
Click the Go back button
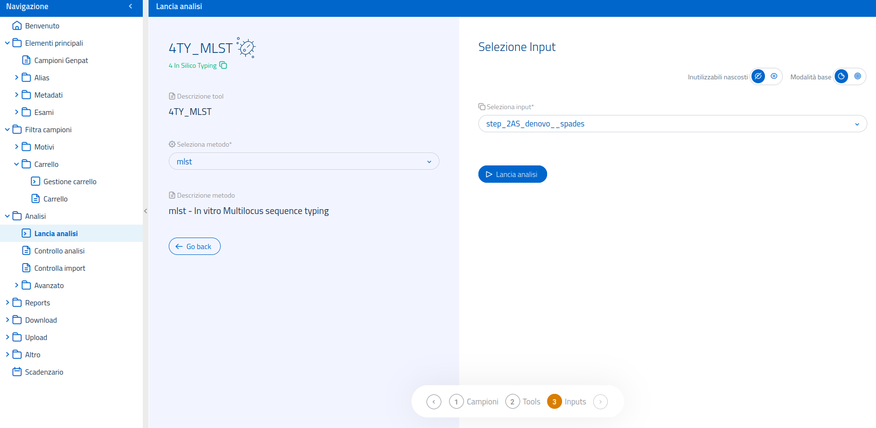[194, 246]
